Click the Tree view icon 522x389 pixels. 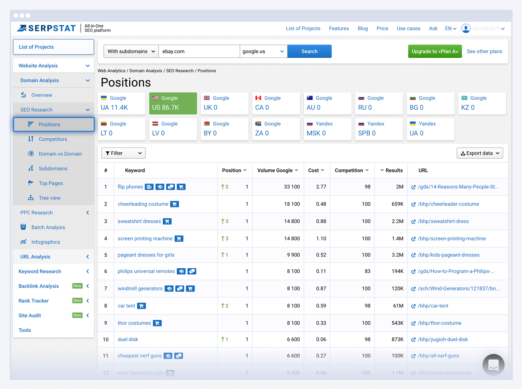coord(31,198)
